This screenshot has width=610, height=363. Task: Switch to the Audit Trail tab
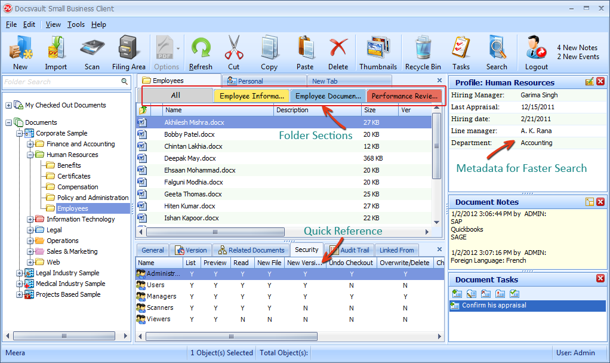(x=349, y=250)
